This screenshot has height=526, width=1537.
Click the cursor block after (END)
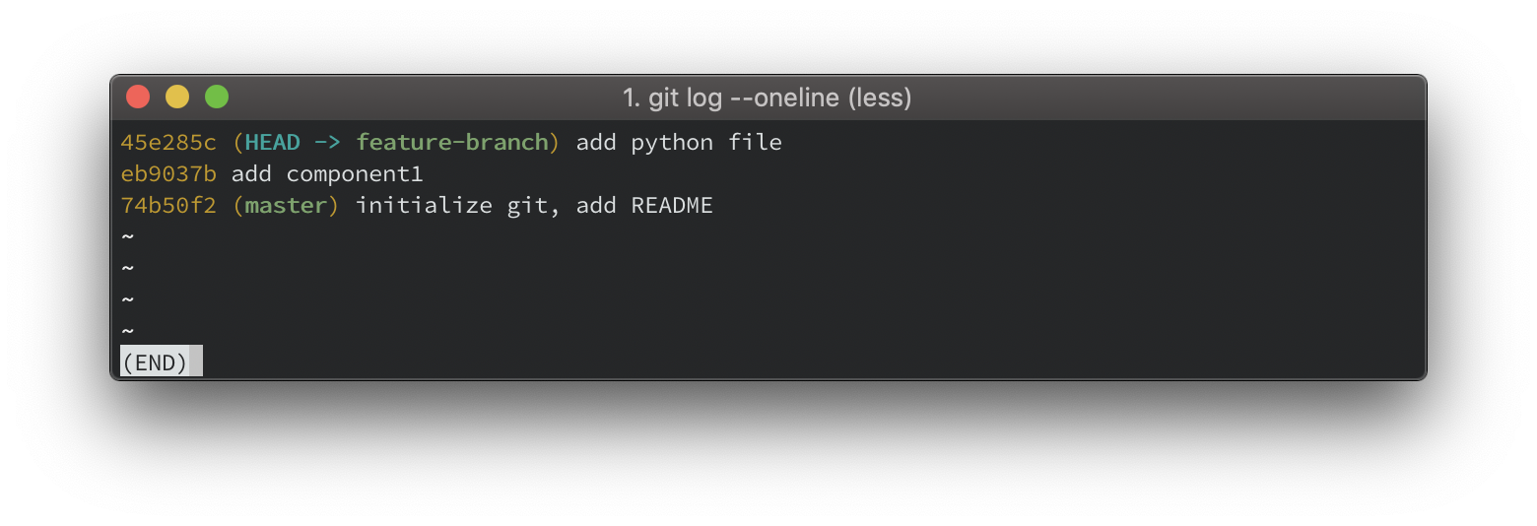coord(196,362)
